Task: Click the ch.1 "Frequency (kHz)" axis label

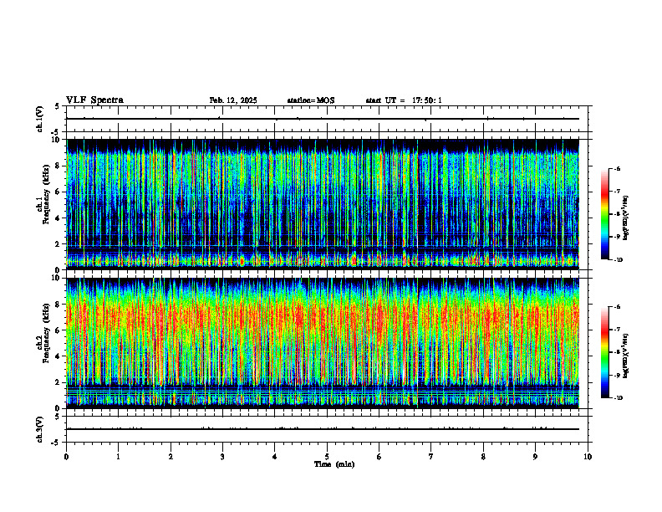Action: 46,194
